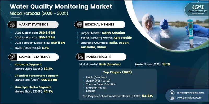This screenshot has height=104, width=209.
Task: Click the CAGR 6.7% value
Action: (x=45, y=48)
